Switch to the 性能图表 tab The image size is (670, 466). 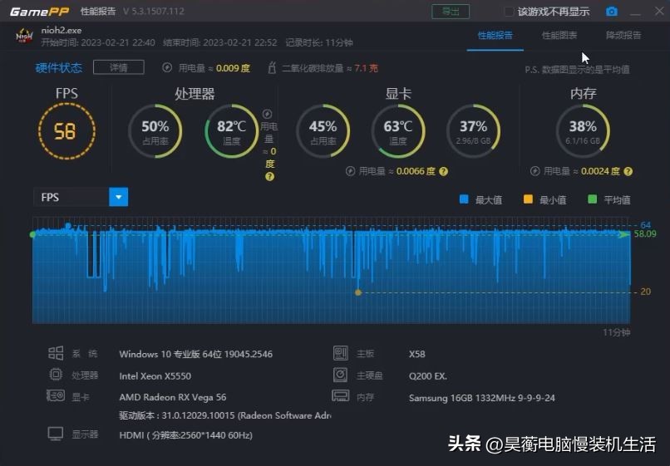coord(559,35)
